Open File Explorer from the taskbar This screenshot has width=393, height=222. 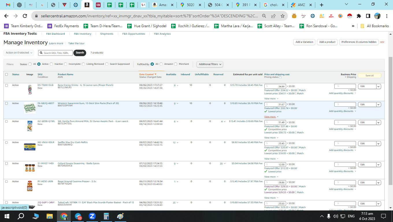pyautogui.click(x=50, y=216)
